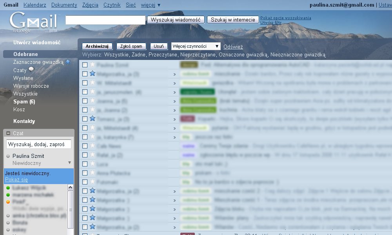392x235 pixels.
Task: Click the Pokaż się link in chat
Action: [16, 179]
